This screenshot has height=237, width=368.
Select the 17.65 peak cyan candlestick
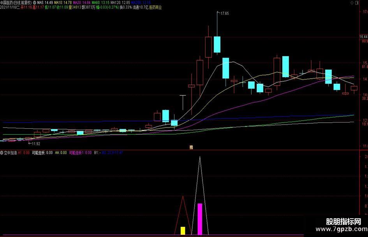pos(217,44)
